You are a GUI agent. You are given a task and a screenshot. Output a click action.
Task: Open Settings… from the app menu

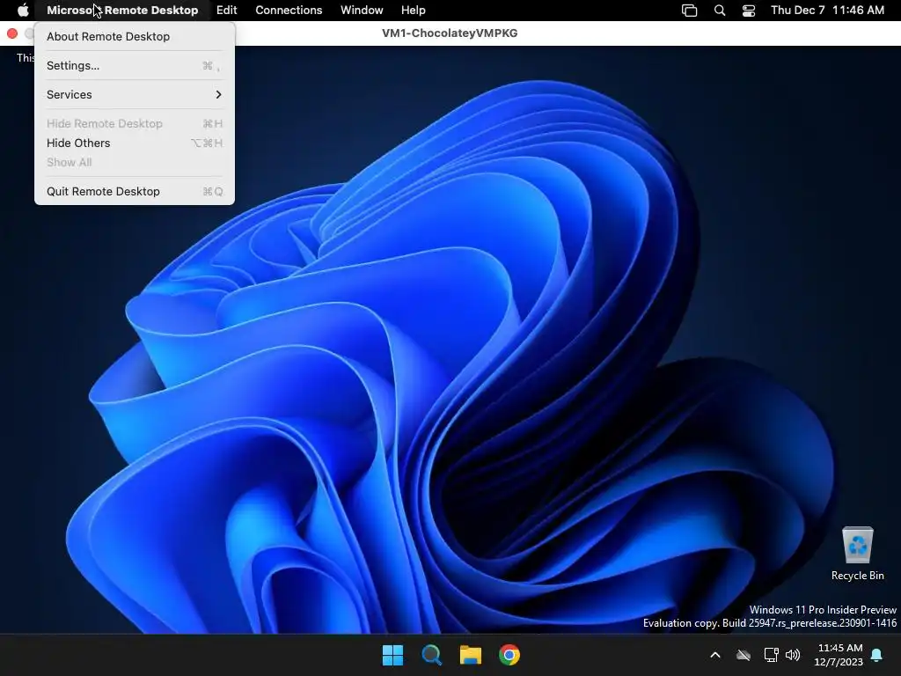click(135, 65)
